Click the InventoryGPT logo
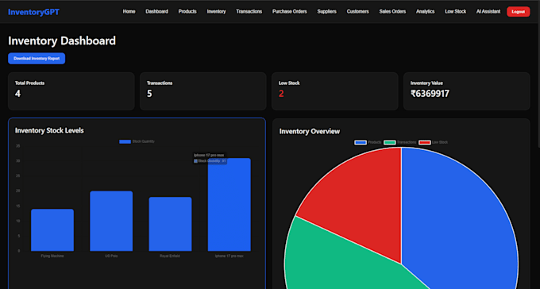Screen dimensions: 540x289 [x=33, y=12]
